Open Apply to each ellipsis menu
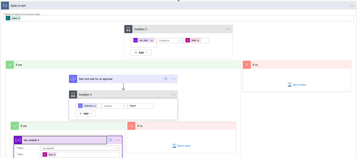357x158 pixels. click(352, 6)
